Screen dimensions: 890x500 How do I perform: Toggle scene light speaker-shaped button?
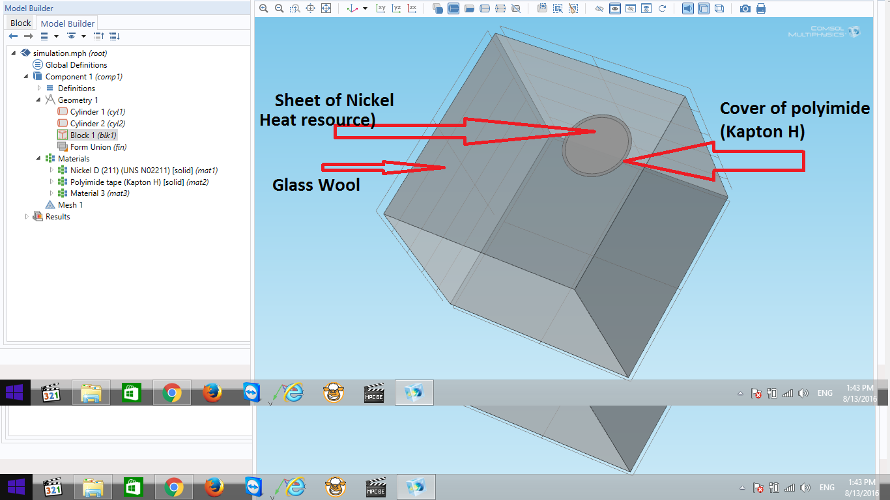pos(688,8)
